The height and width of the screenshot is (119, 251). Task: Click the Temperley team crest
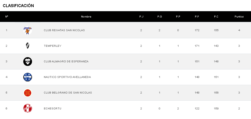(x=28, y=46)
